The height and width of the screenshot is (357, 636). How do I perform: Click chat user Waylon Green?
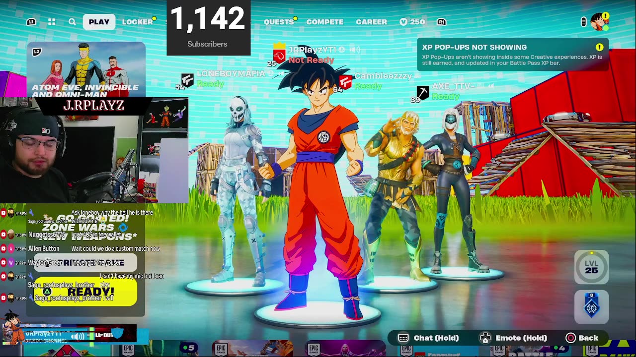tap(46, 262)
